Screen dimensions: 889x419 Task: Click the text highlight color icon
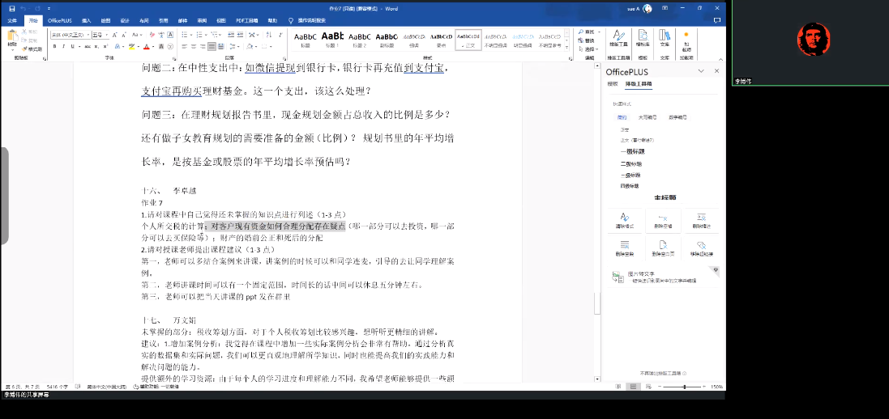tap(131, 46)
